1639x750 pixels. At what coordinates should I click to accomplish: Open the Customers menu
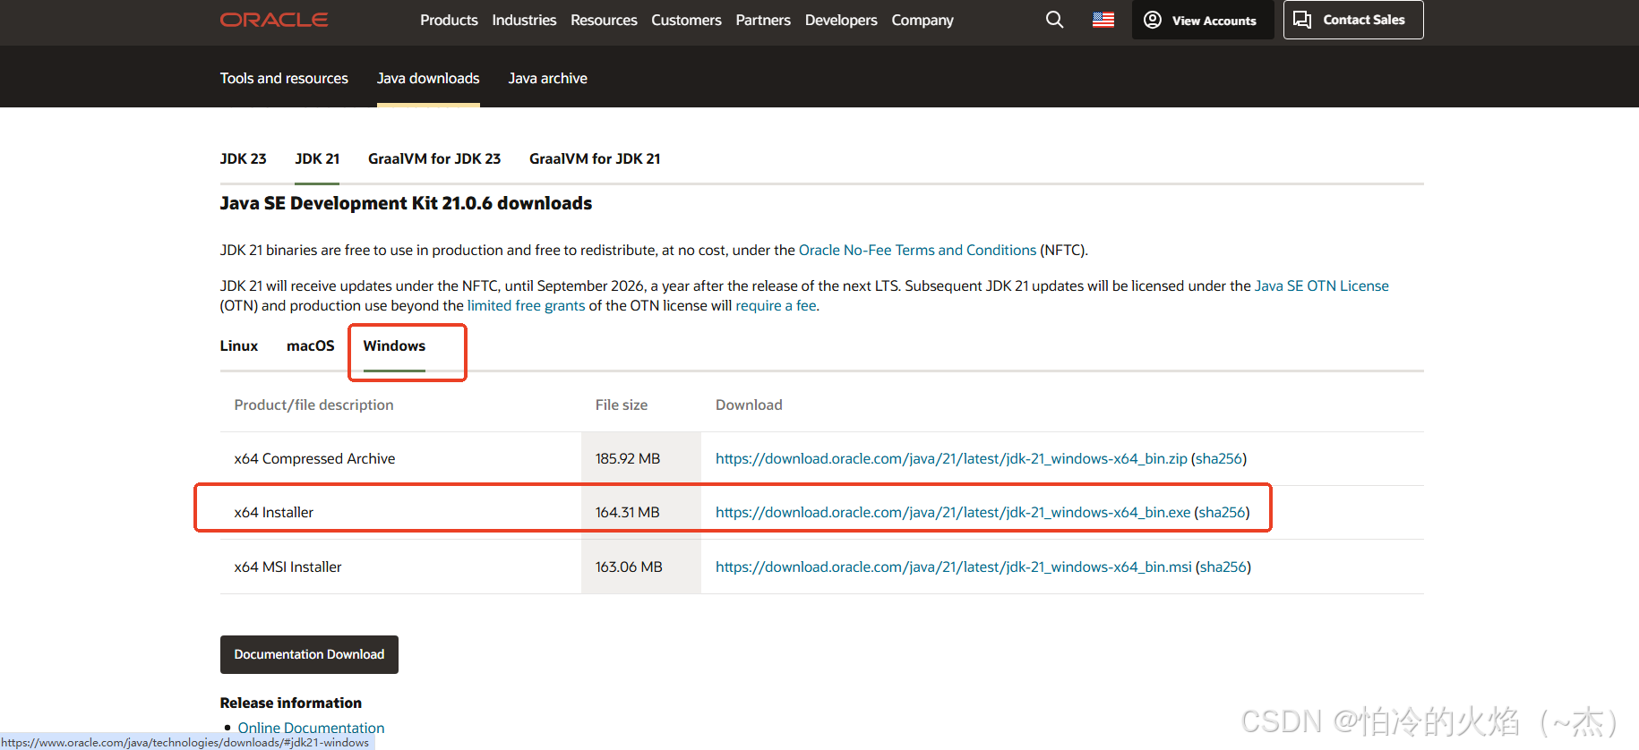tap(686, 20)
